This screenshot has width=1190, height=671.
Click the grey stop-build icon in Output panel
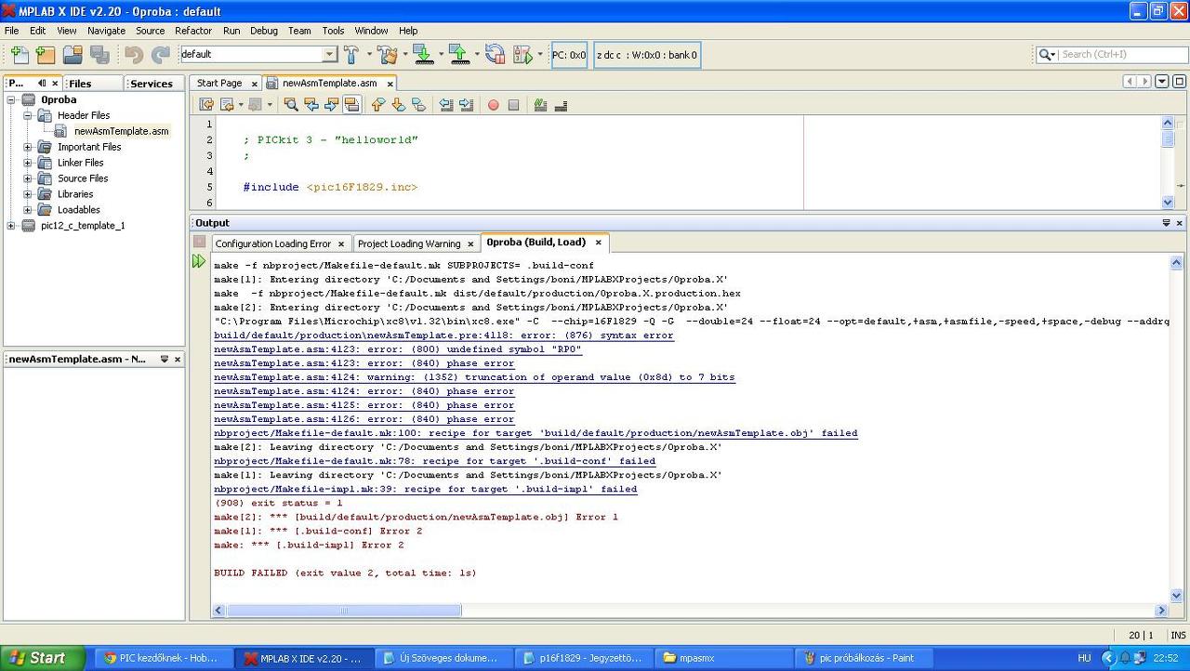coord(199,242)
